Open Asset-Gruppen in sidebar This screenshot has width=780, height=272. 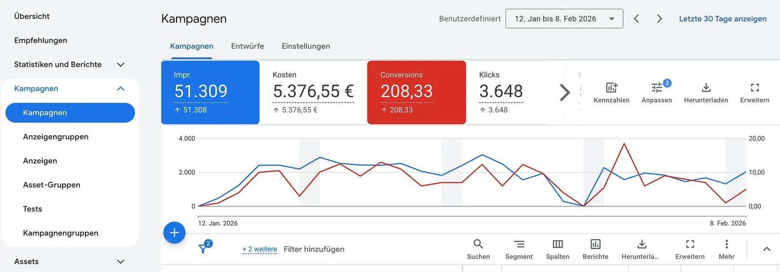(52, 185)
